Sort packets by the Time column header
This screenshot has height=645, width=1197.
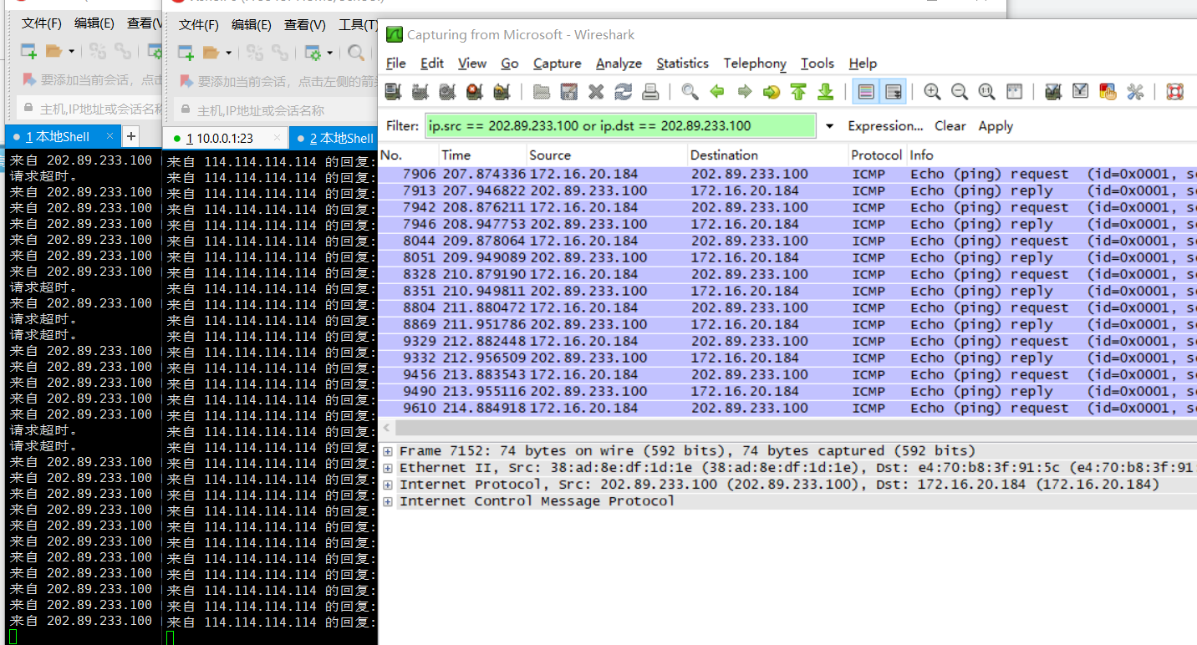tap(483, 155)
